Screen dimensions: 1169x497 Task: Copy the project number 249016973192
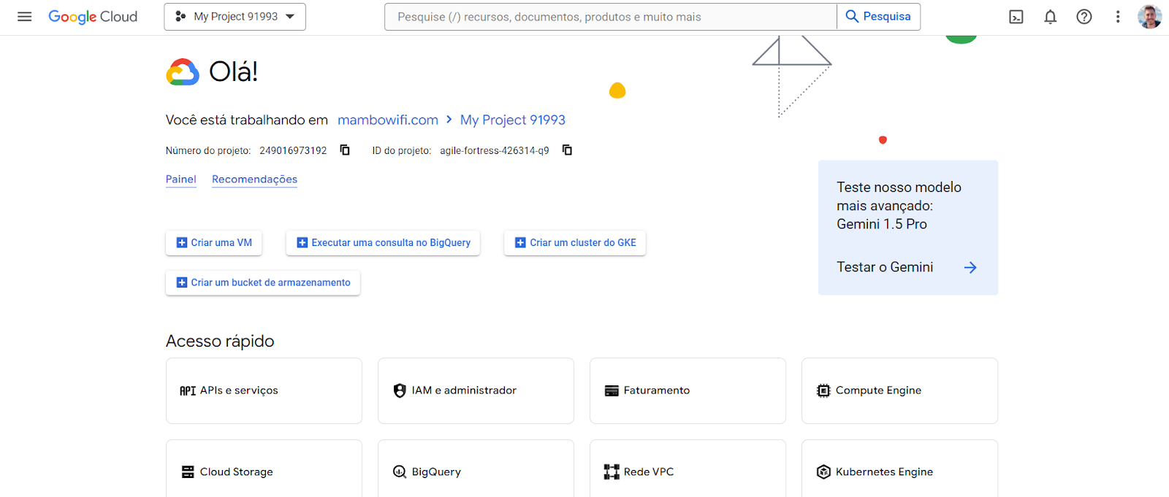pyautogui.click(x=345, y=150)
